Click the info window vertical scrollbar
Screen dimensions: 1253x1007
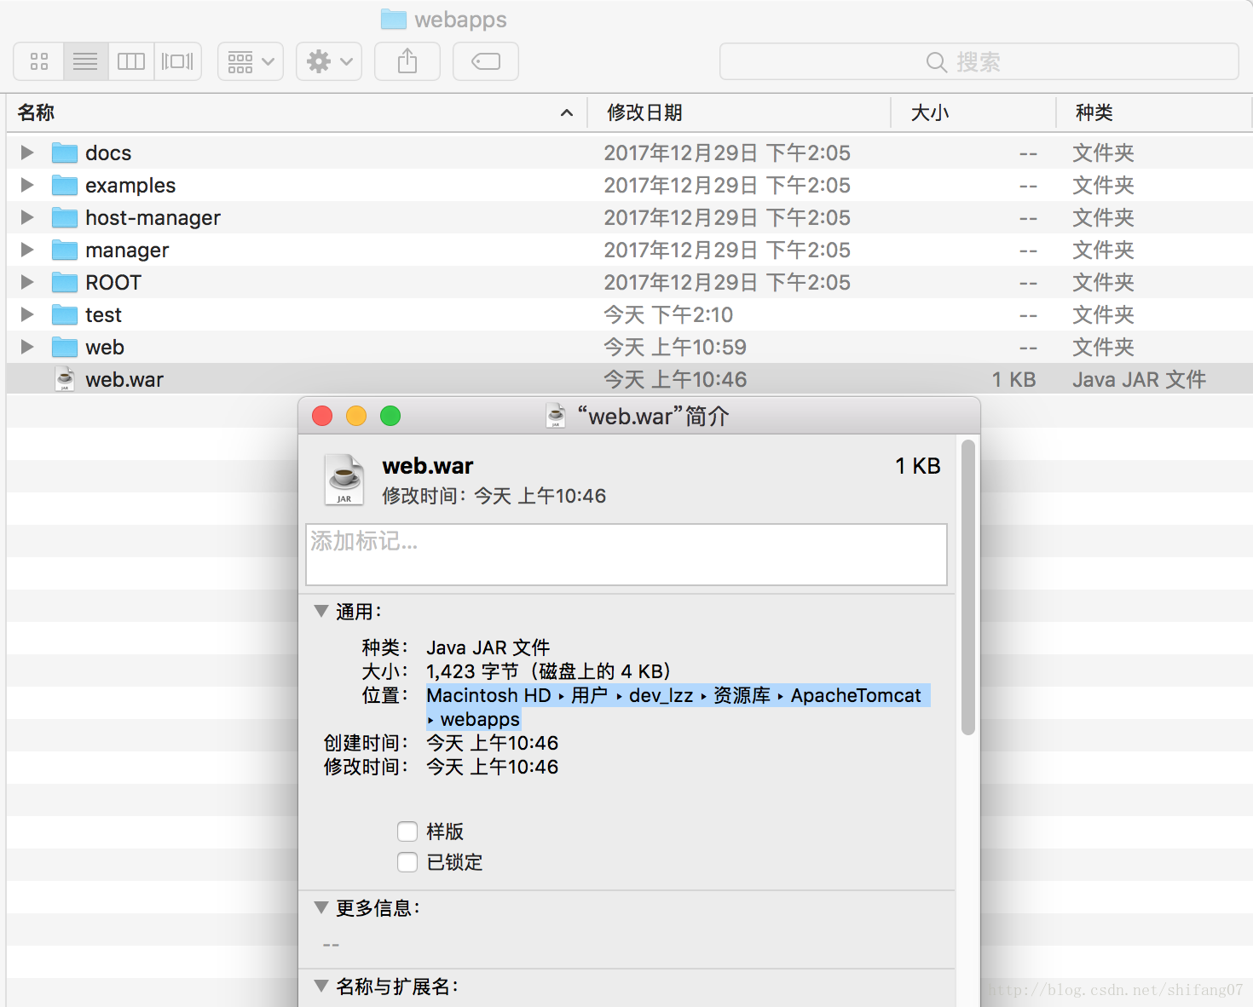tap(967, 587)
